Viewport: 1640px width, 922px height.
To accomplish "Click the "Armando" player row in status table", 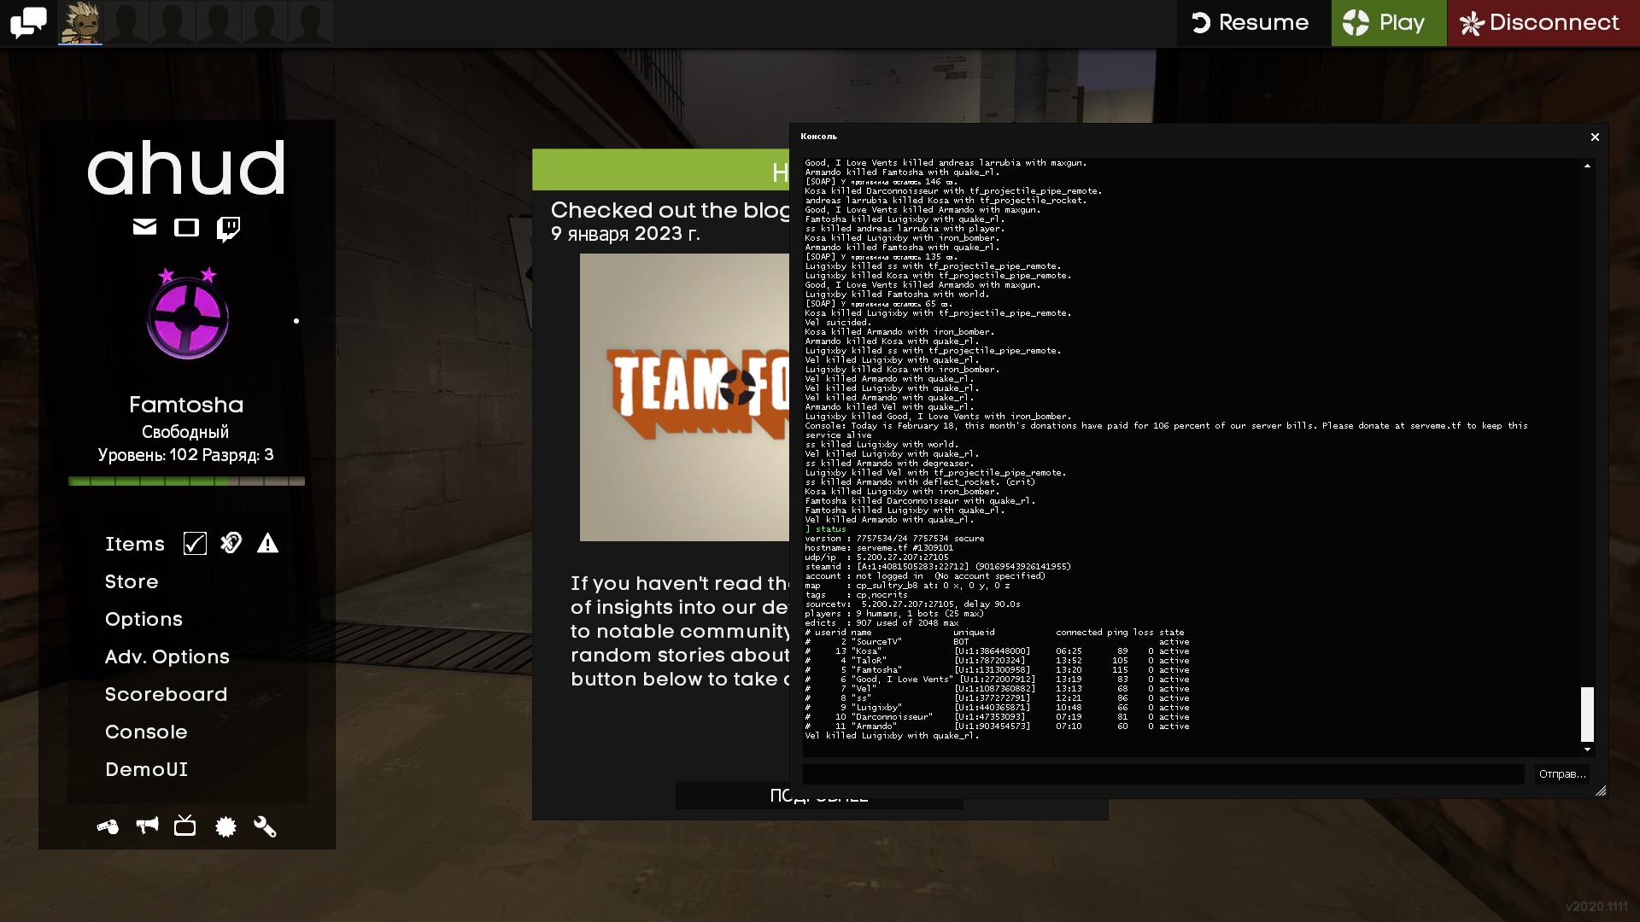I will point(997,727).
